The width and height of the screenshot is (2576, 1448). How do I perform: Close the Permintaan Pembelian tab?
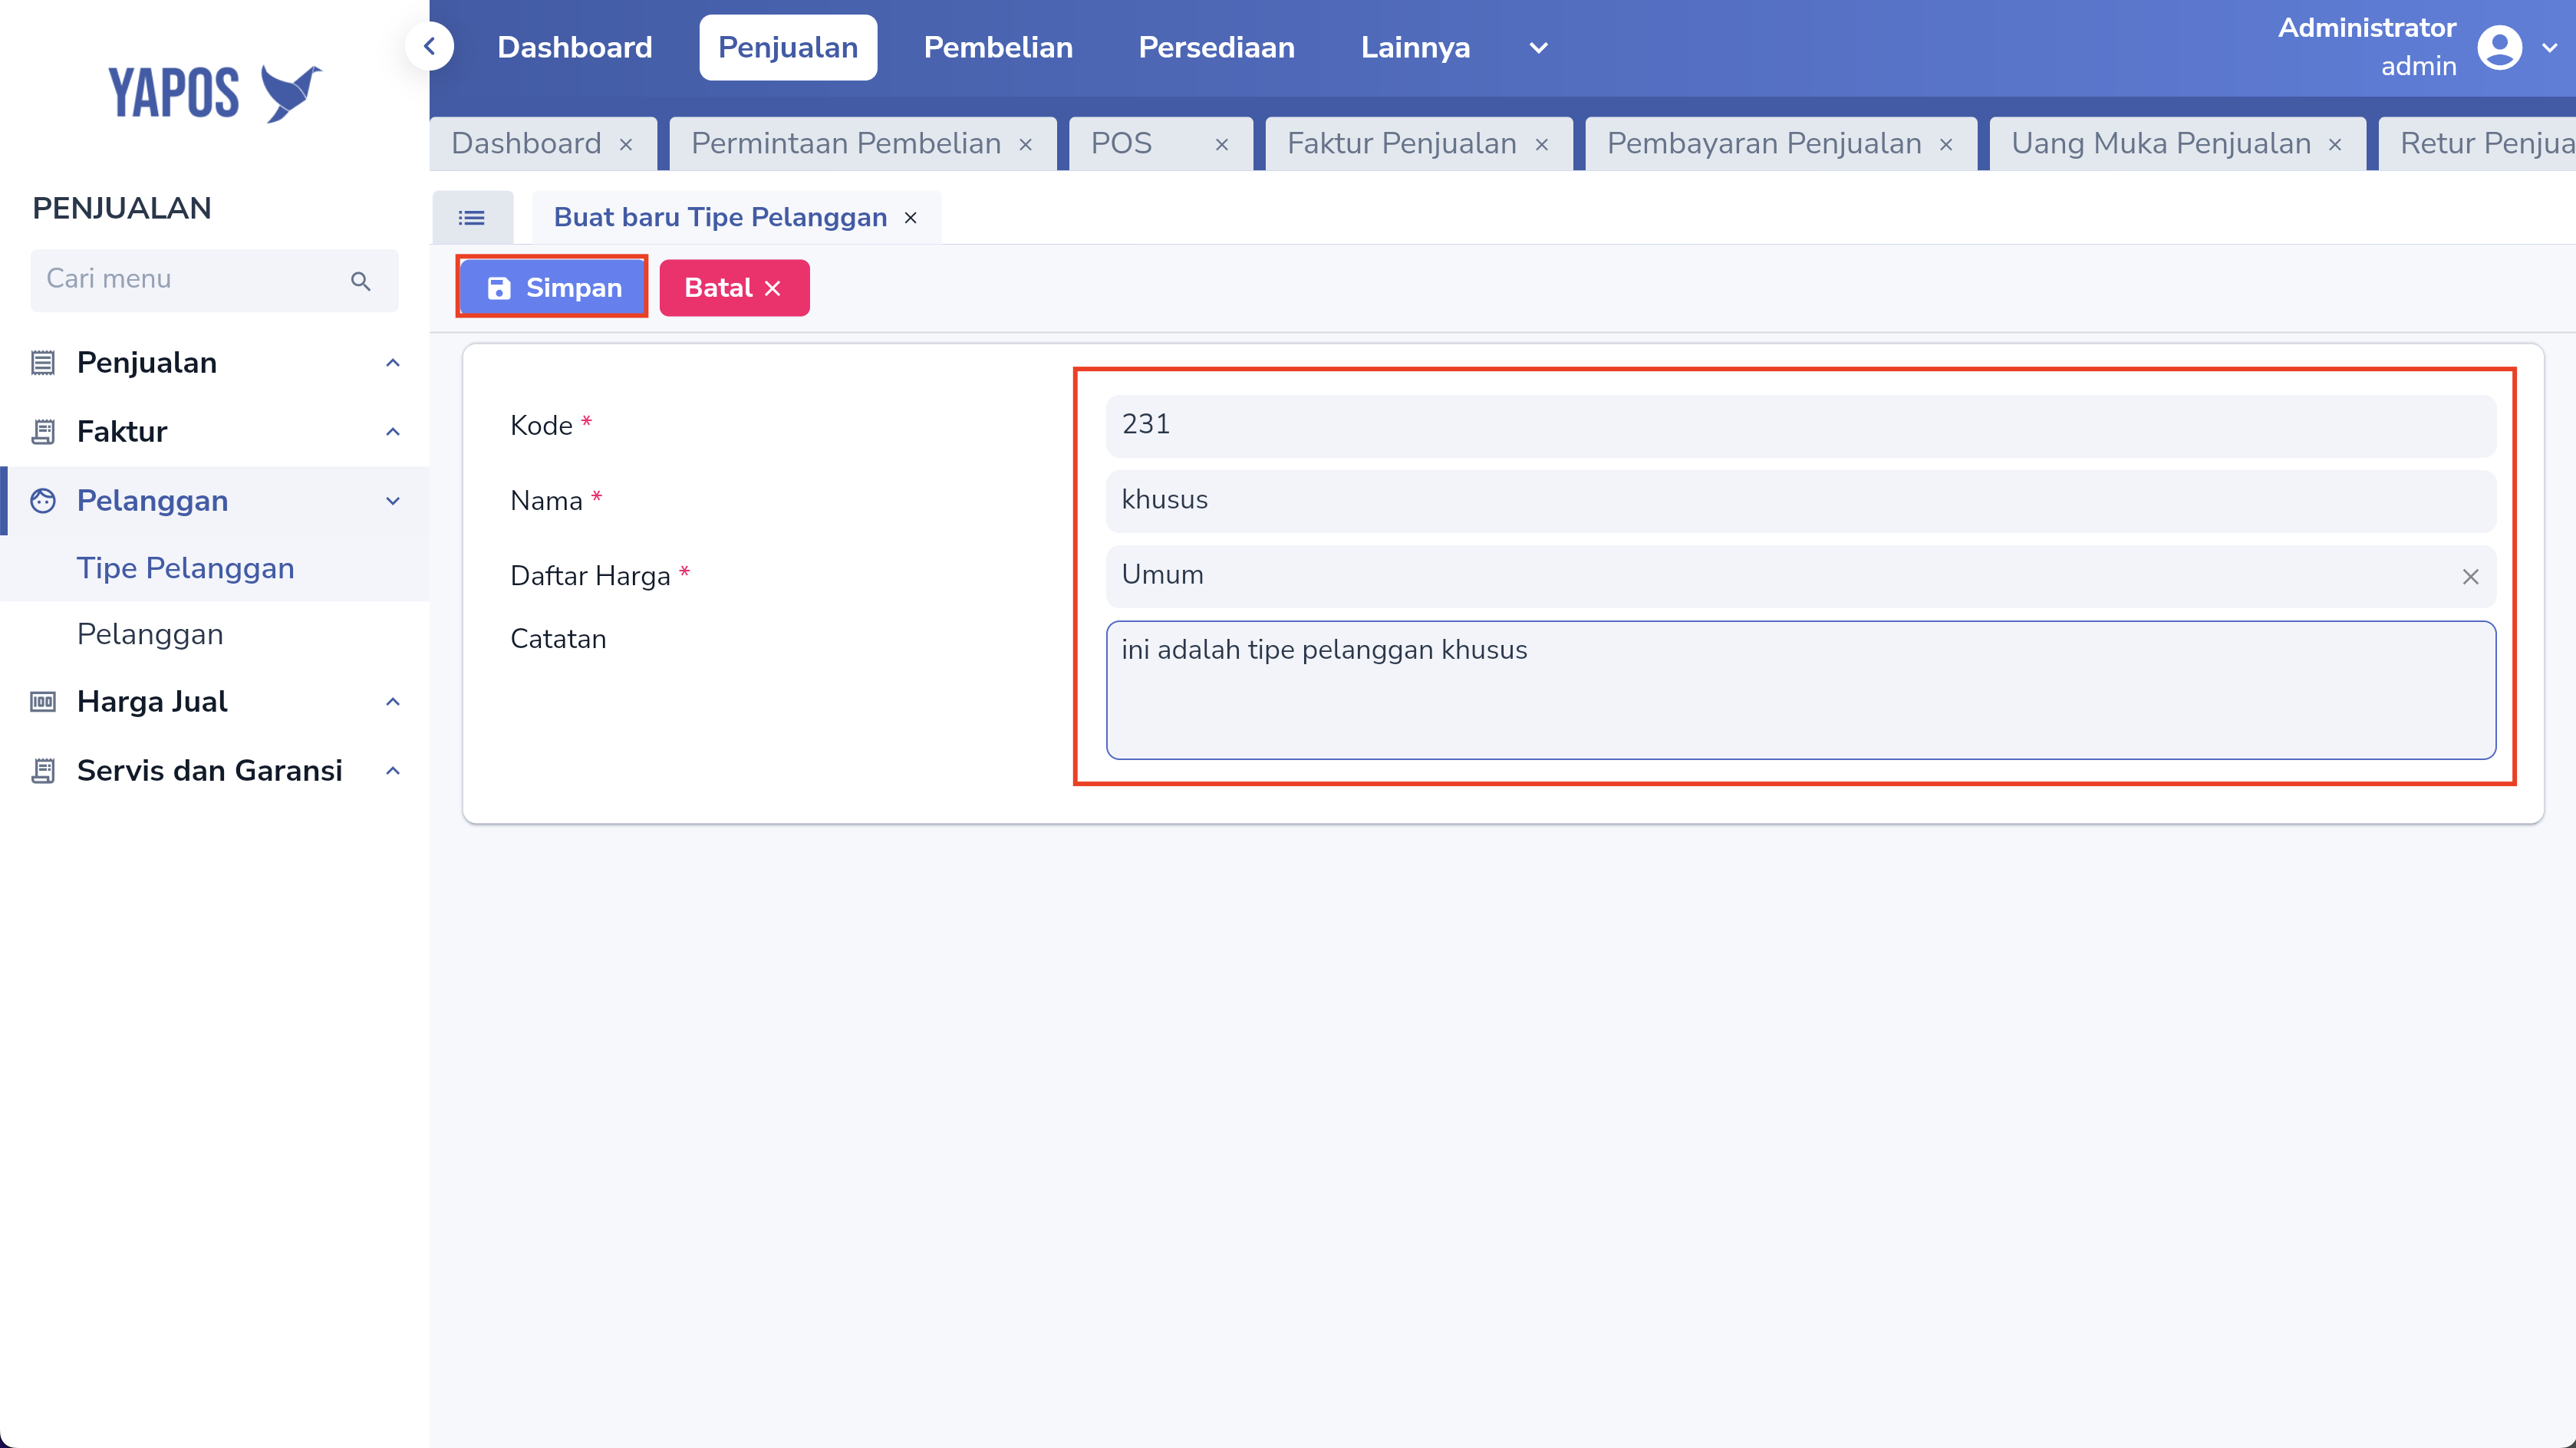(1026, 144)
